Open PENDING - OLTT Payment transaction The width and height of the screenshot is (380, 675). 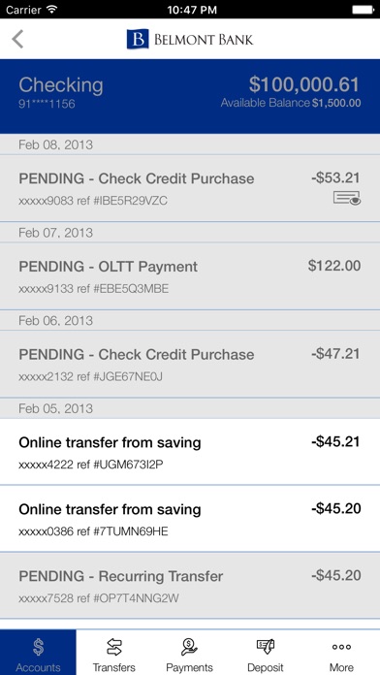point(190,276)
